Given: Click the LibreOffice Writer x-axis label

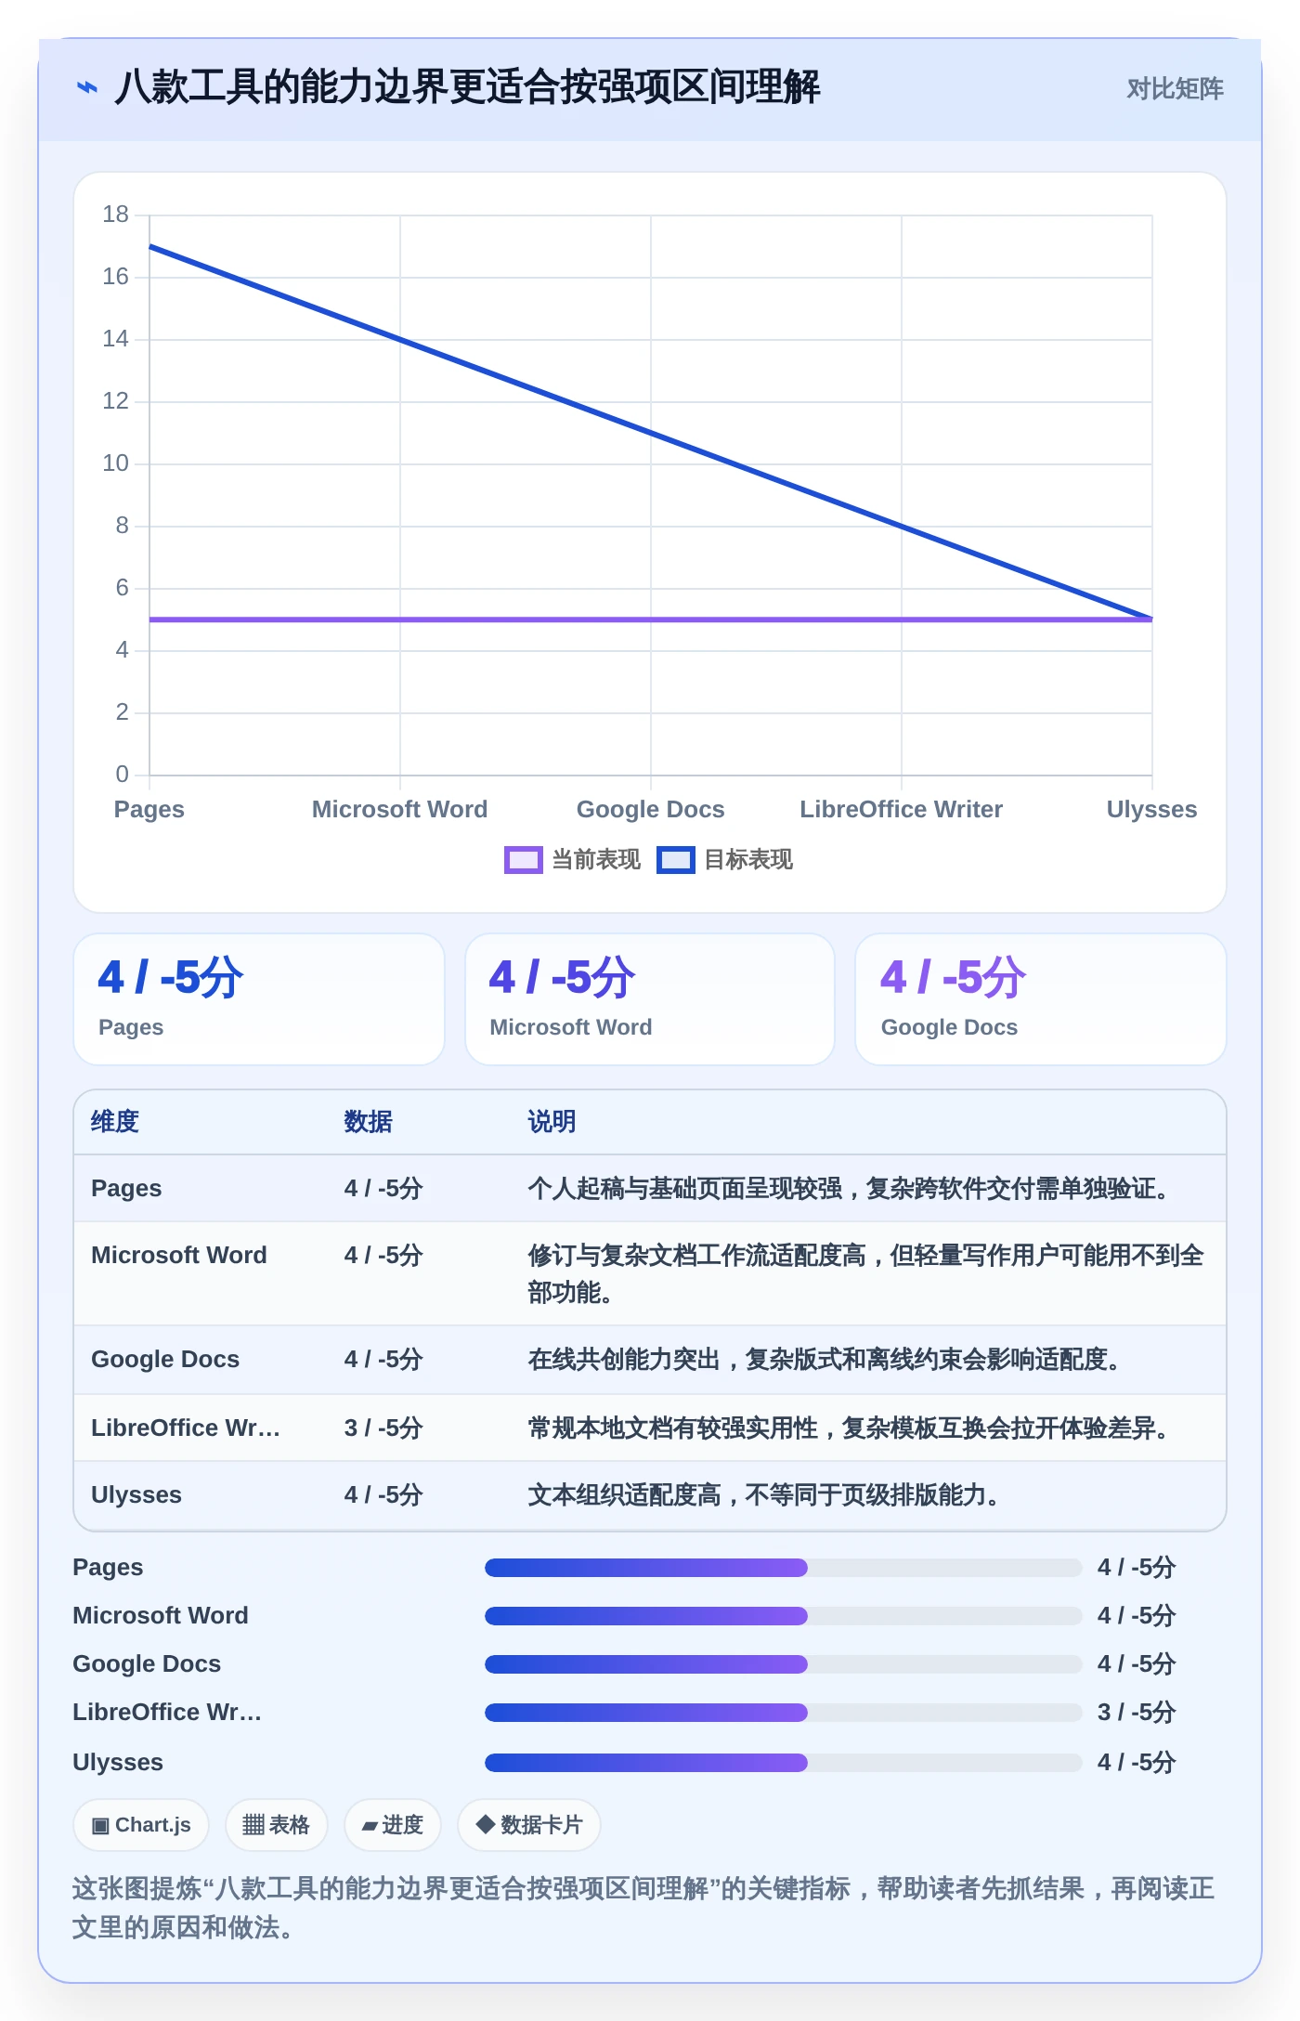Looking at the screenshot, I should (x=901, y=810).
